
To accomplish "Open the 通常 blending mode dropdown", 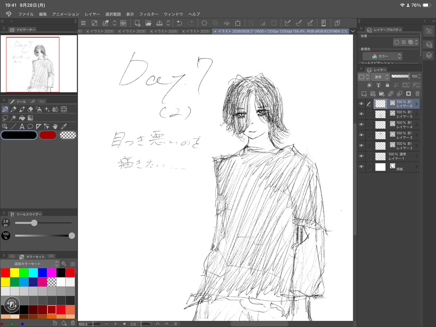I will tap(380, 77).
